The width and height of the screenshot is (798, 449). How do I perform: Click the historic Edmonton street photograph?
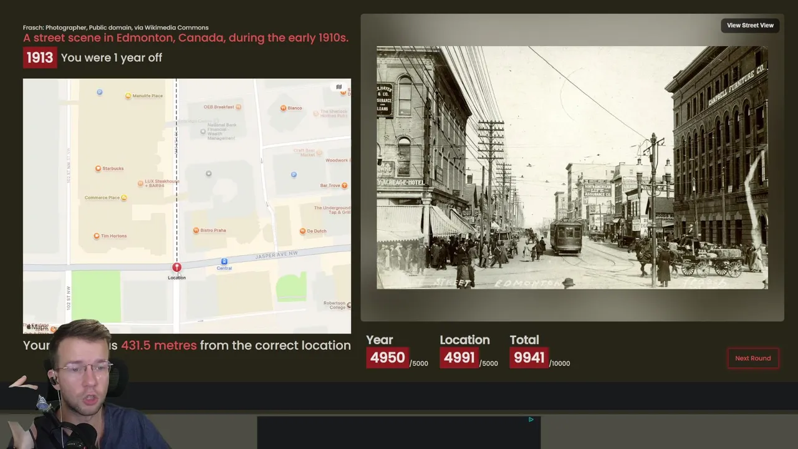(x=572, y=167)
